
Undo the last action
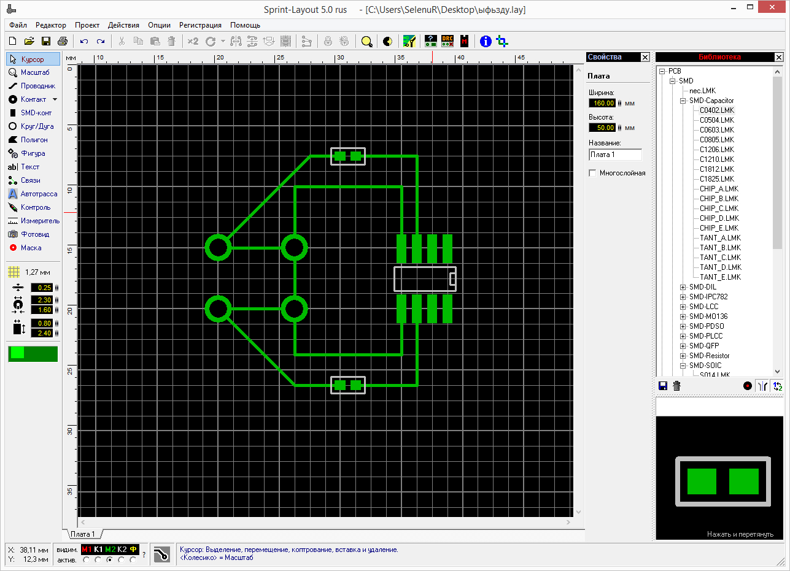pyautogui.click(x=84, y=41)
